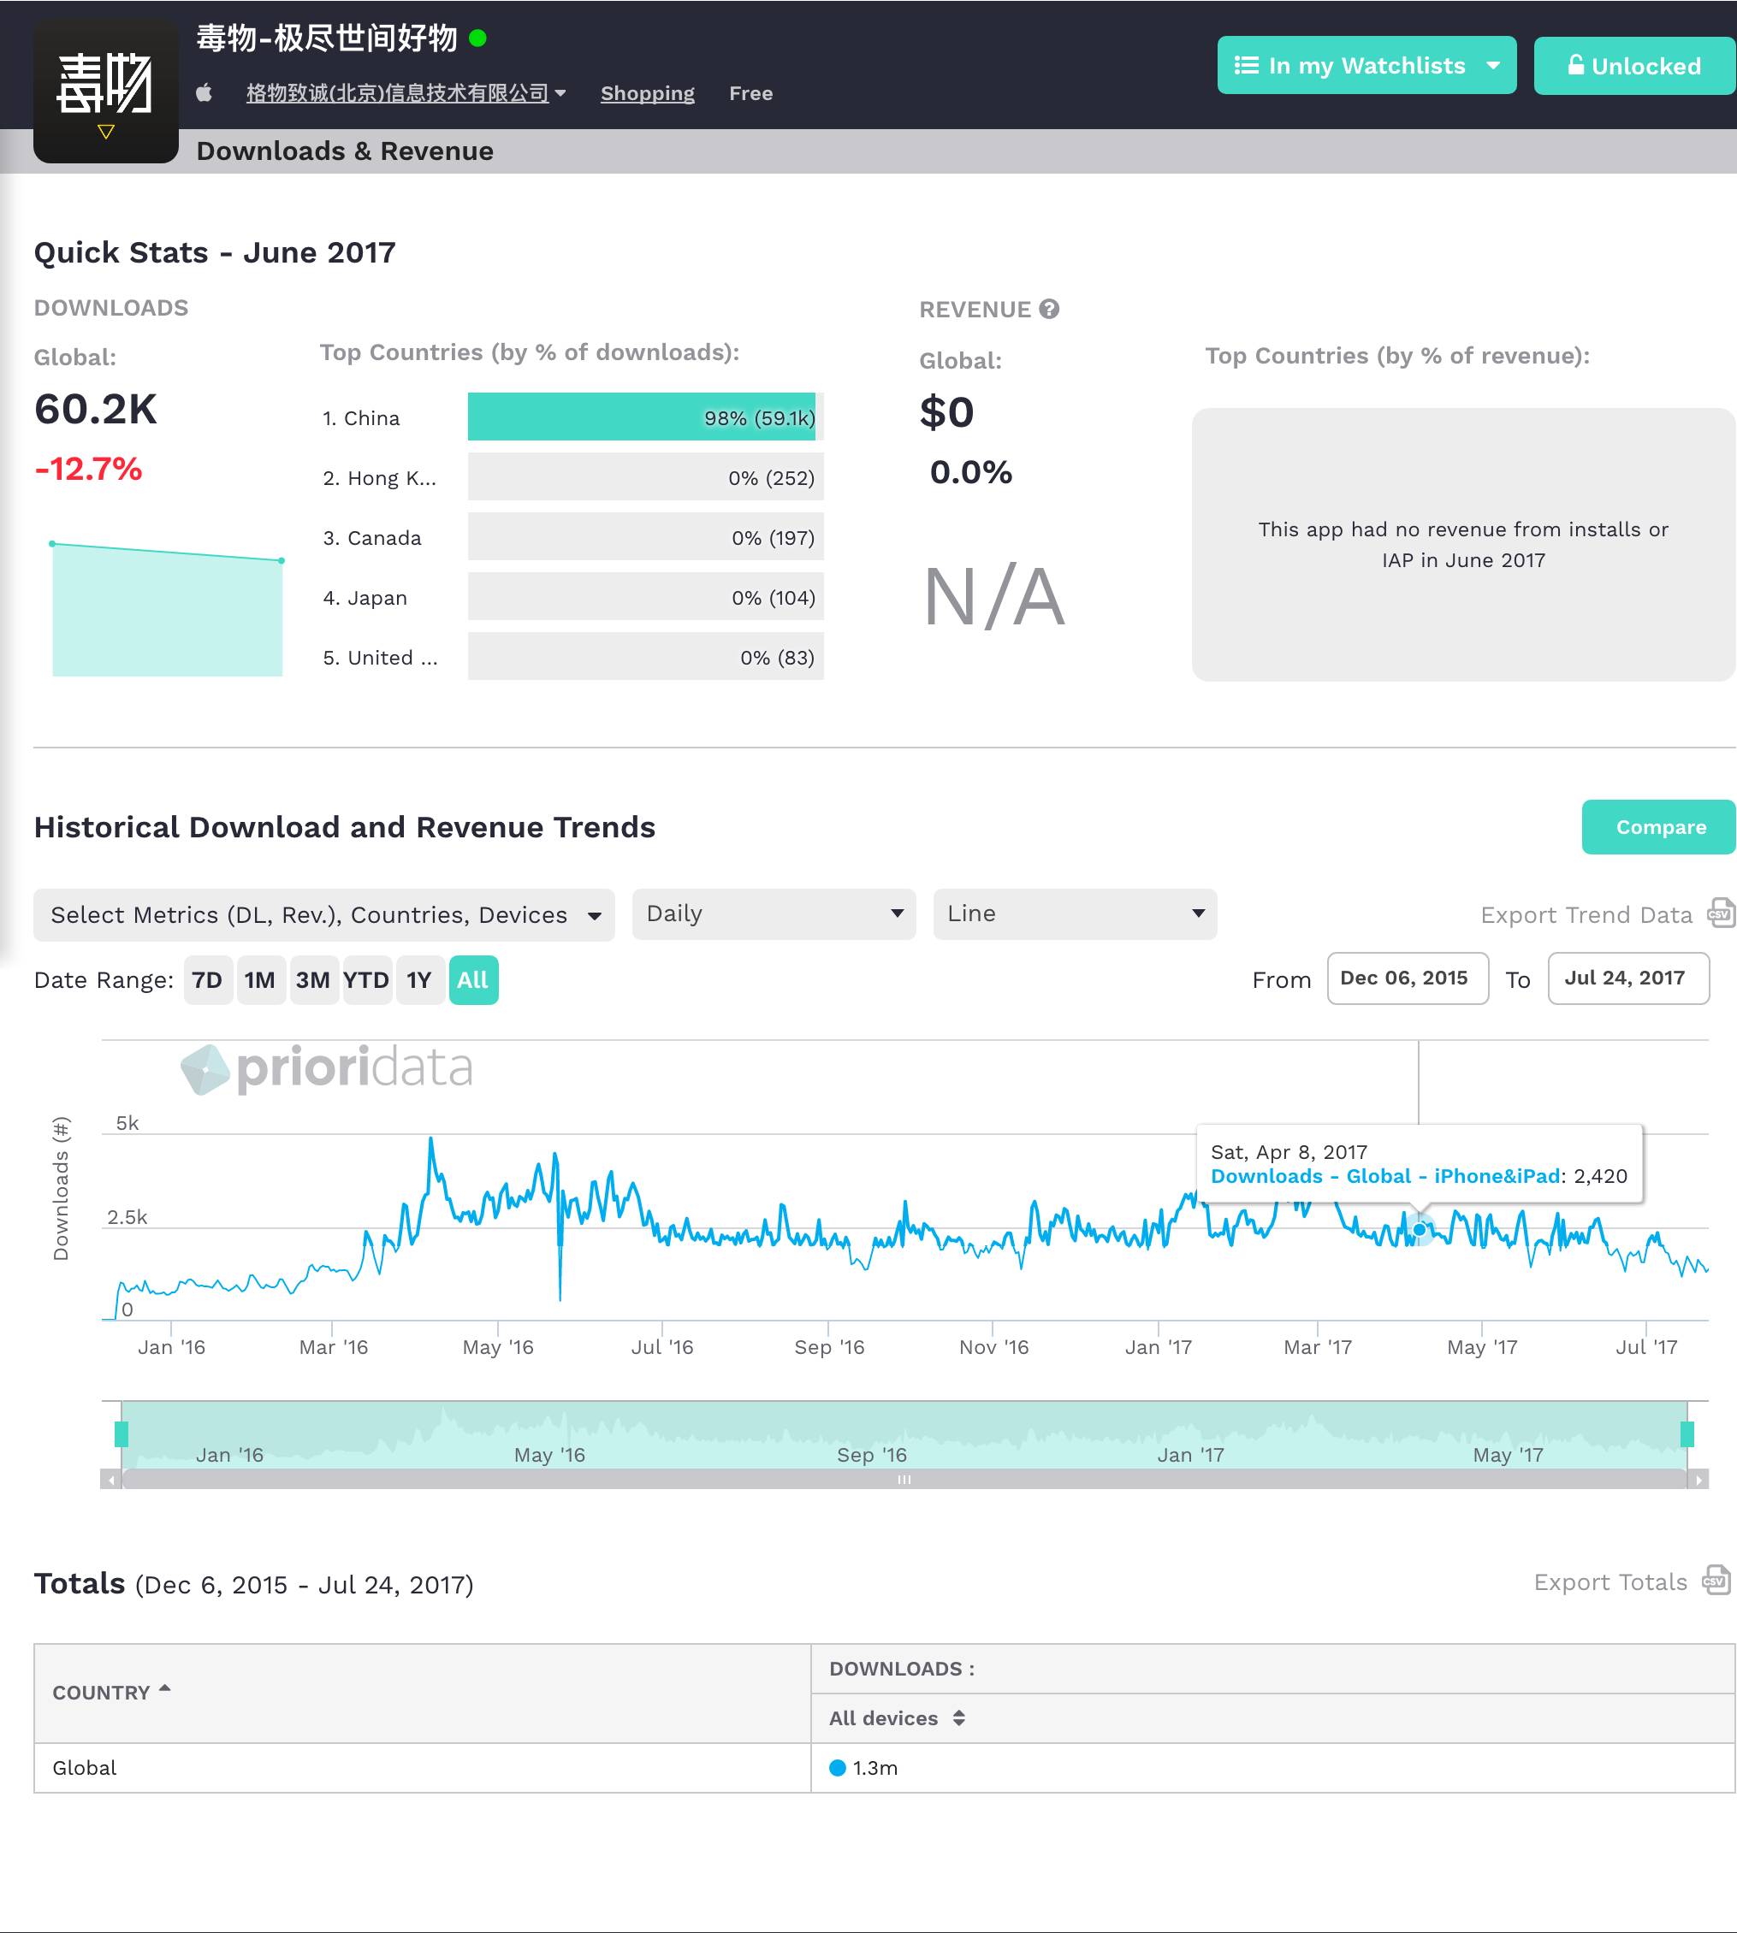The width and height of the screenshot is (1737, 1933).
Task: Open the Daily granularity dropdown
Action: pos(773,914)
